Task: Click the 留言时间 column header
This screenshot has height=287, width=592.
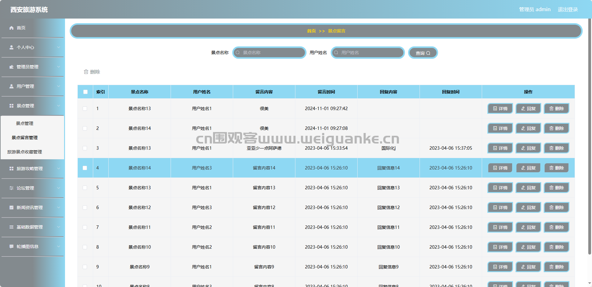Action: pos(326,92)
